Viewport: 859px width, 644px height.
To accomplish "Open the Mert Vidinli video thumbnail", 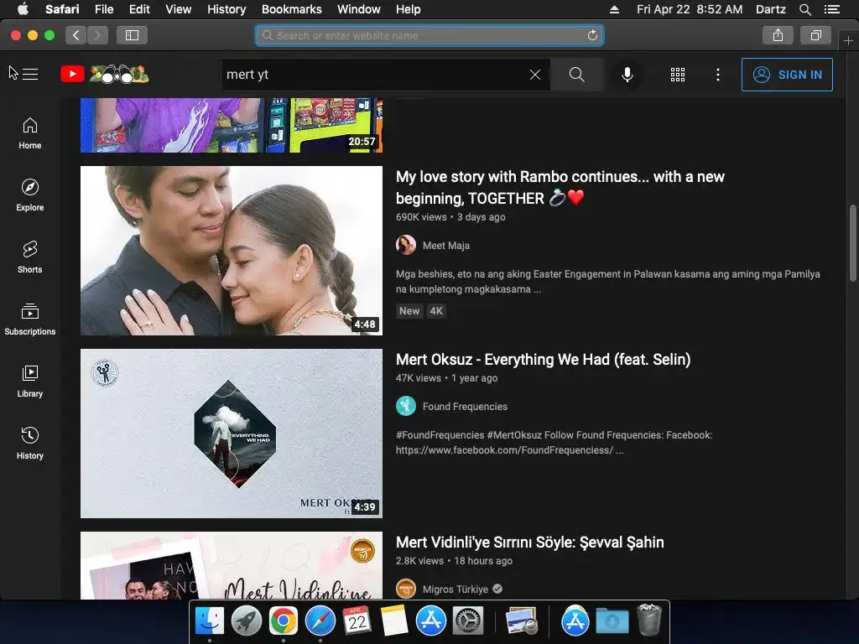I will pos(232,566).
